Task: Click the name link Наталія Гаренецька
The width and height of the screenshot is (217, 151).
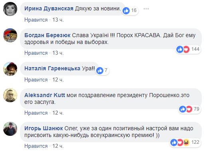Action: (52, 68)
